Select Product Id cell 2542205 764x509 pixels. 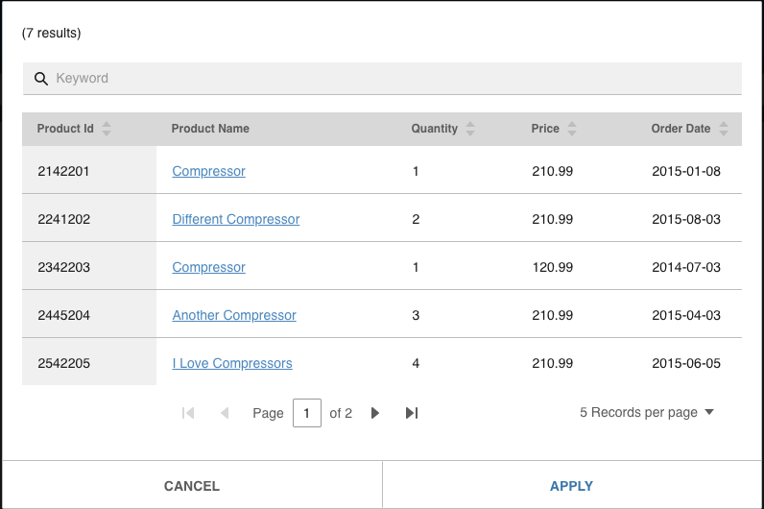[89, 363]
